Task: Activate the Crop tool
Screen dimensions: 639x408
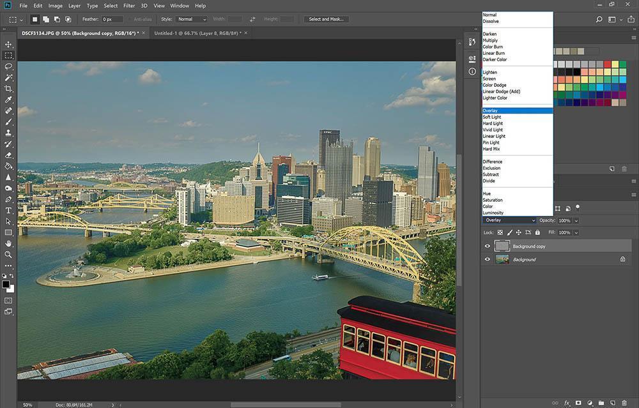Action: [x=9, y=89]
